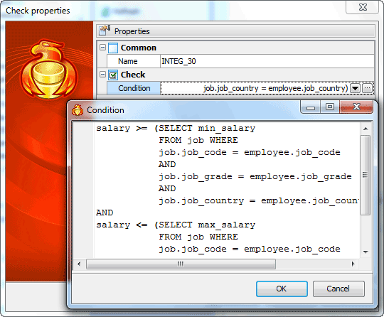
Task: Open the Condition field dropdown arrow
Action: pos(356,88)
